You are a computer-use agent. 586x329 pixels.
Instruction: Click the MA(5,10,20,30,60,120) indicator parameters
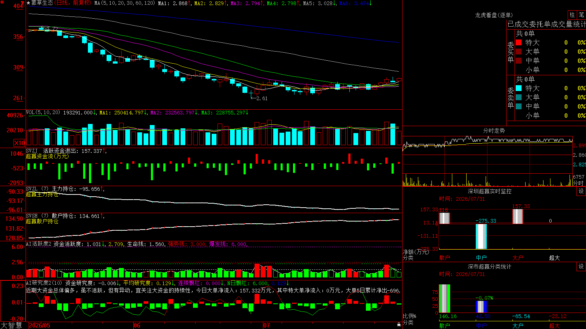(125, 3)
